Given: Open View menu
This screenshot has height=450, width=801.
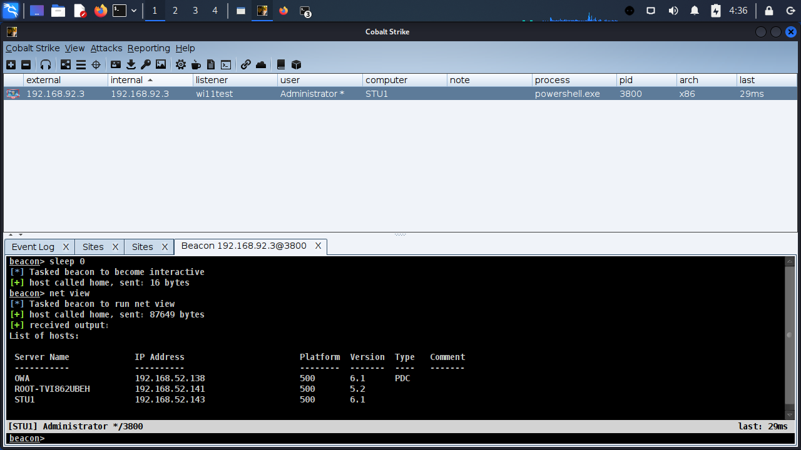Looking at the screenshot, I should [x=74, y=48].
